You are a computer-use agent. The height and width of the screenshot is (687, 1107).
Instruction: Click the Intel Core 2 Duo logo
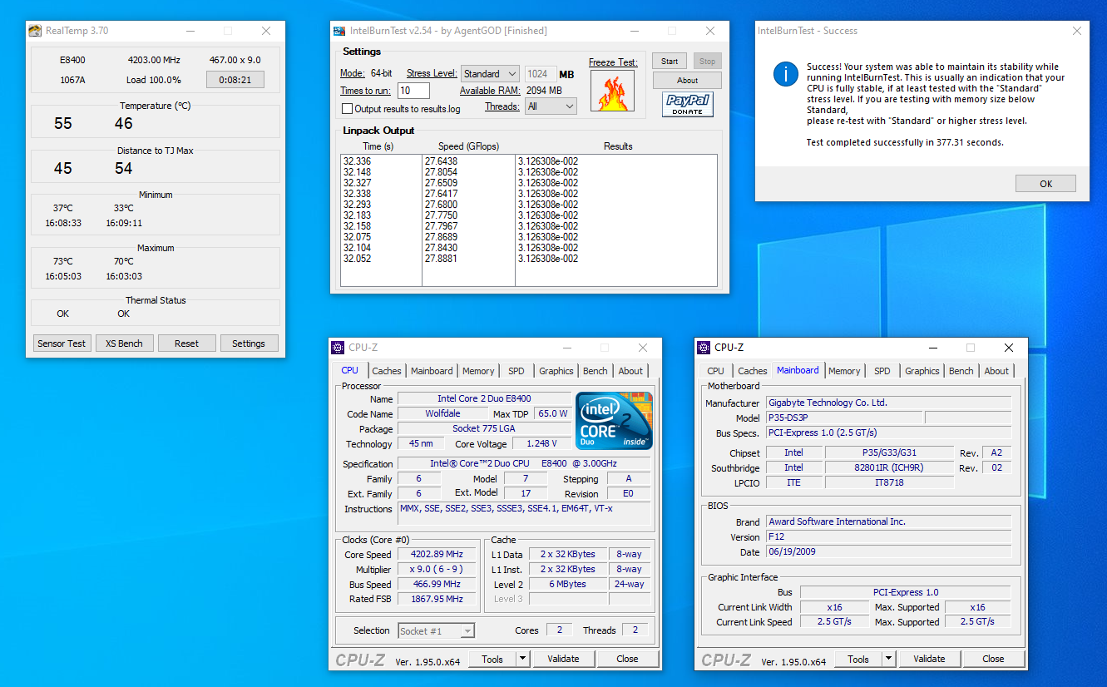[x=614, y=421]
